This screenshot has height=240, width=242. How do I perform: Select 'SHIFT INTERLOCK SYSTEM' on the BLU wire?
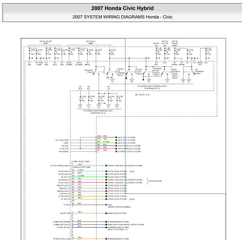129,146
